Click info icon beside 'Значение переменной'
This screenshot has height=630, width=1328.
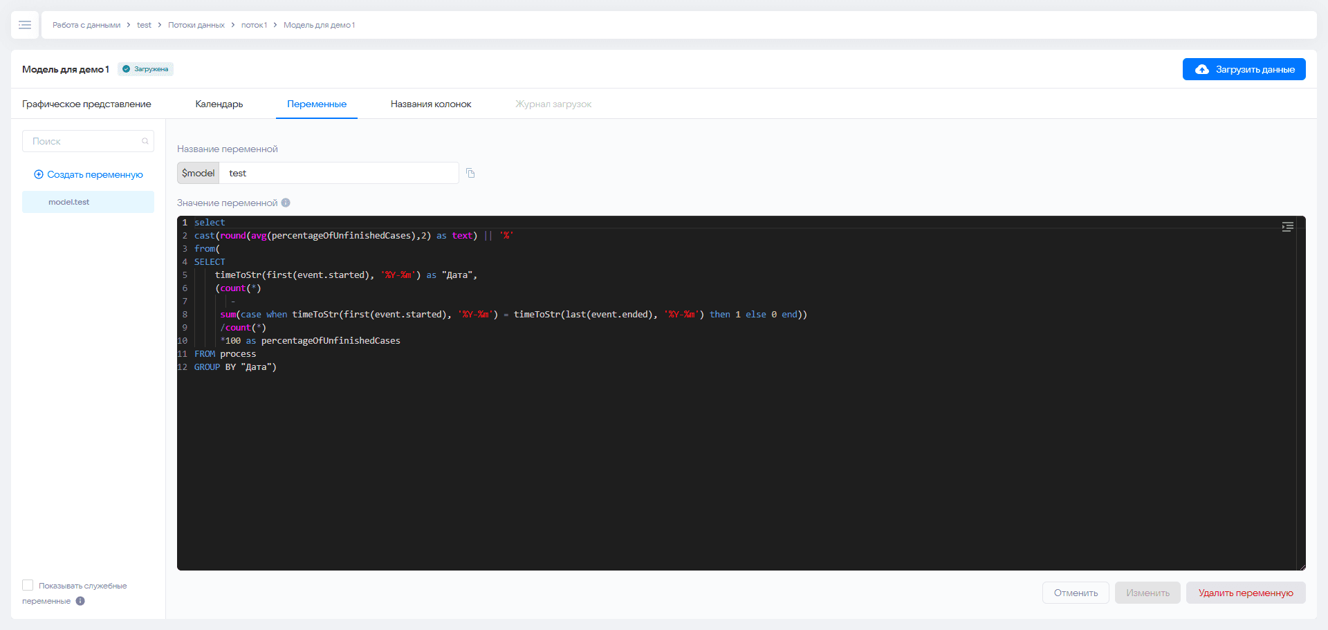pyautogui.click(x=286, y=203)
